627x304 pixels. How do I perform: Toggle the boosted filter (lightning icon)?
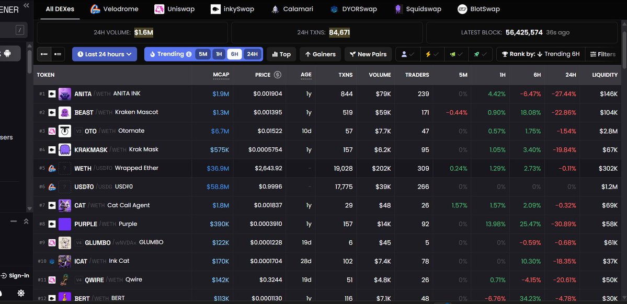point(432,54)
